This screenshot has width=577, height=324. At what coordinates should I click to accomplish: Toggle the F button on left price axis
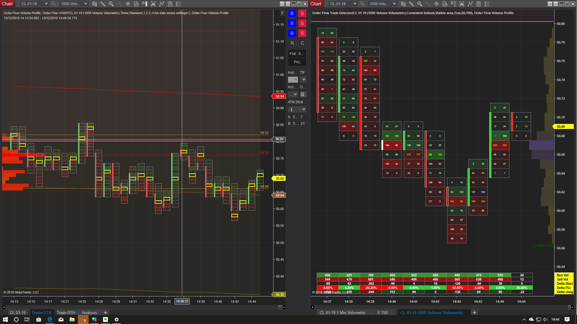282,13
